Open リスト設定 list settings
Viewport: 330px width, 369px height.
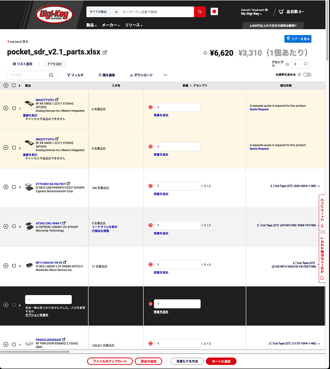tap(23, 64)
